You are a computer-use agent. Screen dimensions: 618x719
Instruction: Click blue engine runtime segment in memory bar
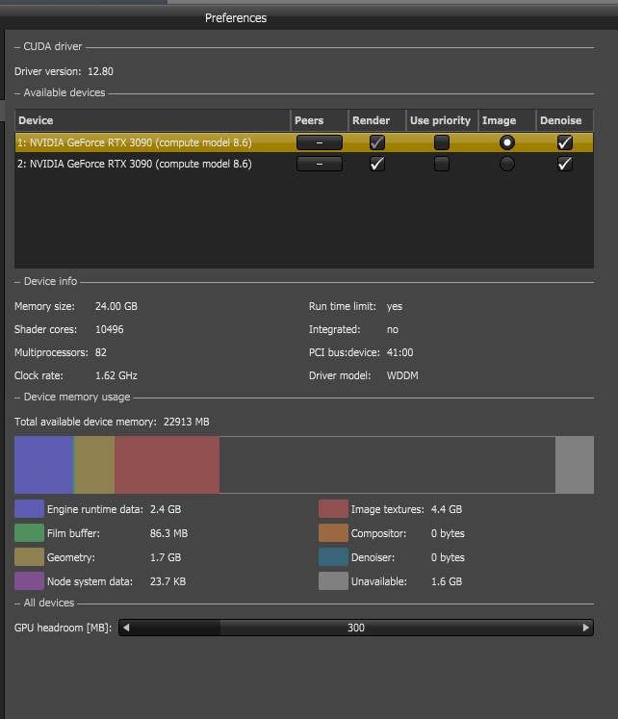point(43,465)
